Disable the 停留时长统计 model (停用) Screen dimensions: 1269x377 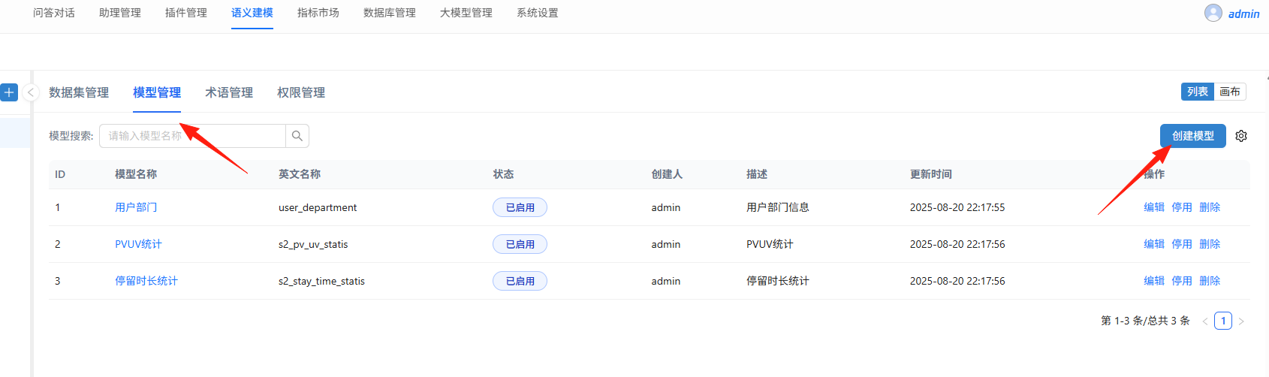1182,281
